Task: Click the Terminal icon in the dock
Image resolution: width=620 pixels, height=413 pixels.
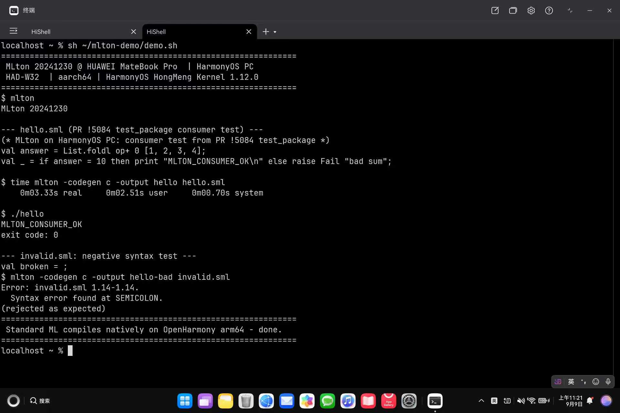Action: point(435,401)
